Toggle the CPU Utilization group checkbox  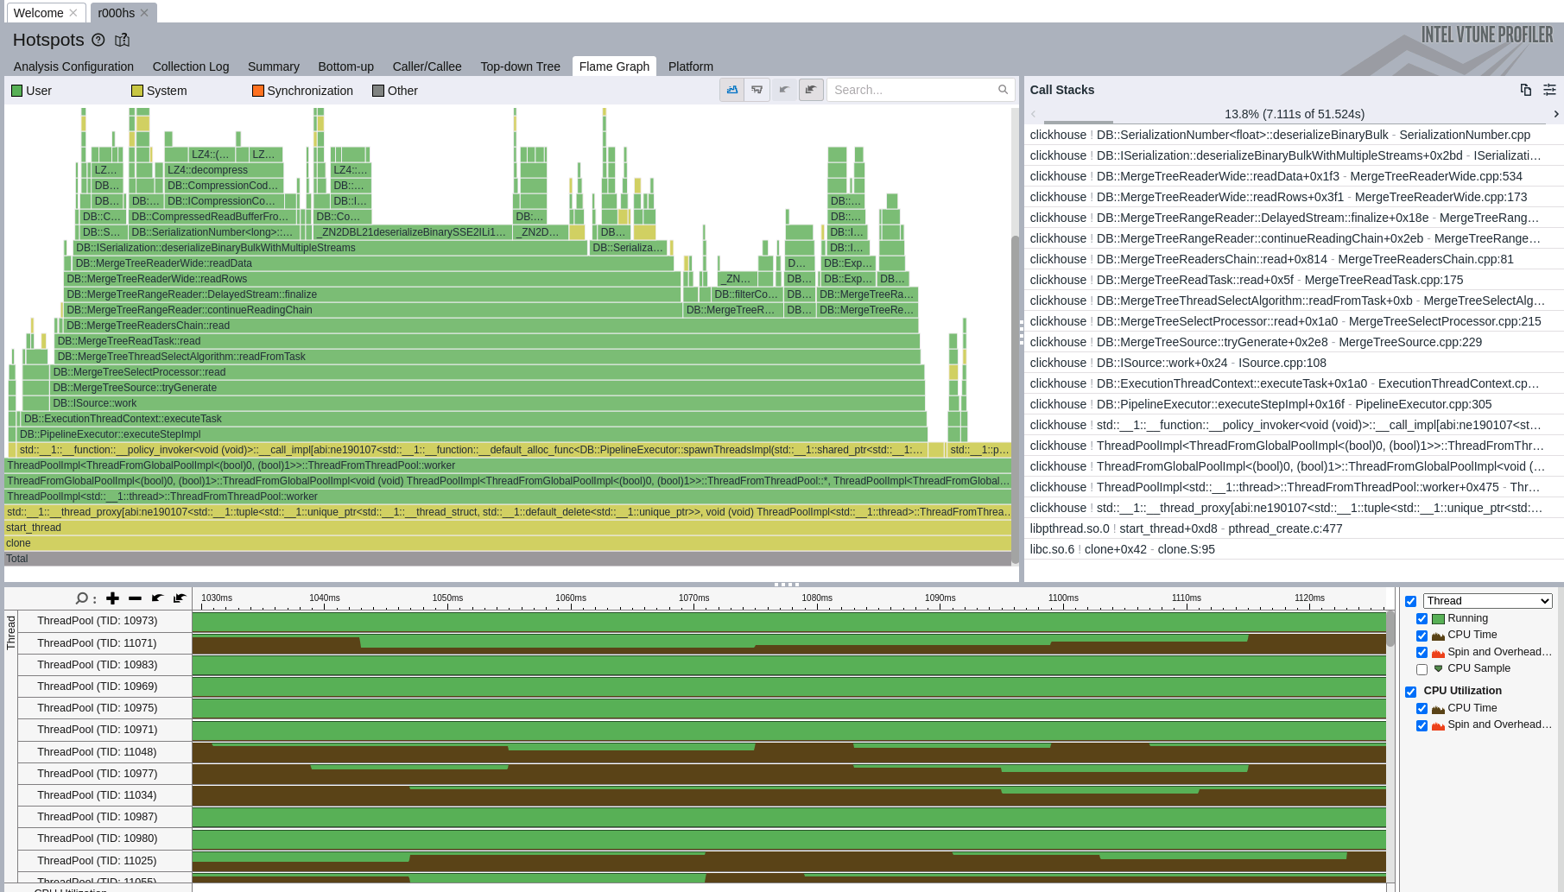[1410, 692]
